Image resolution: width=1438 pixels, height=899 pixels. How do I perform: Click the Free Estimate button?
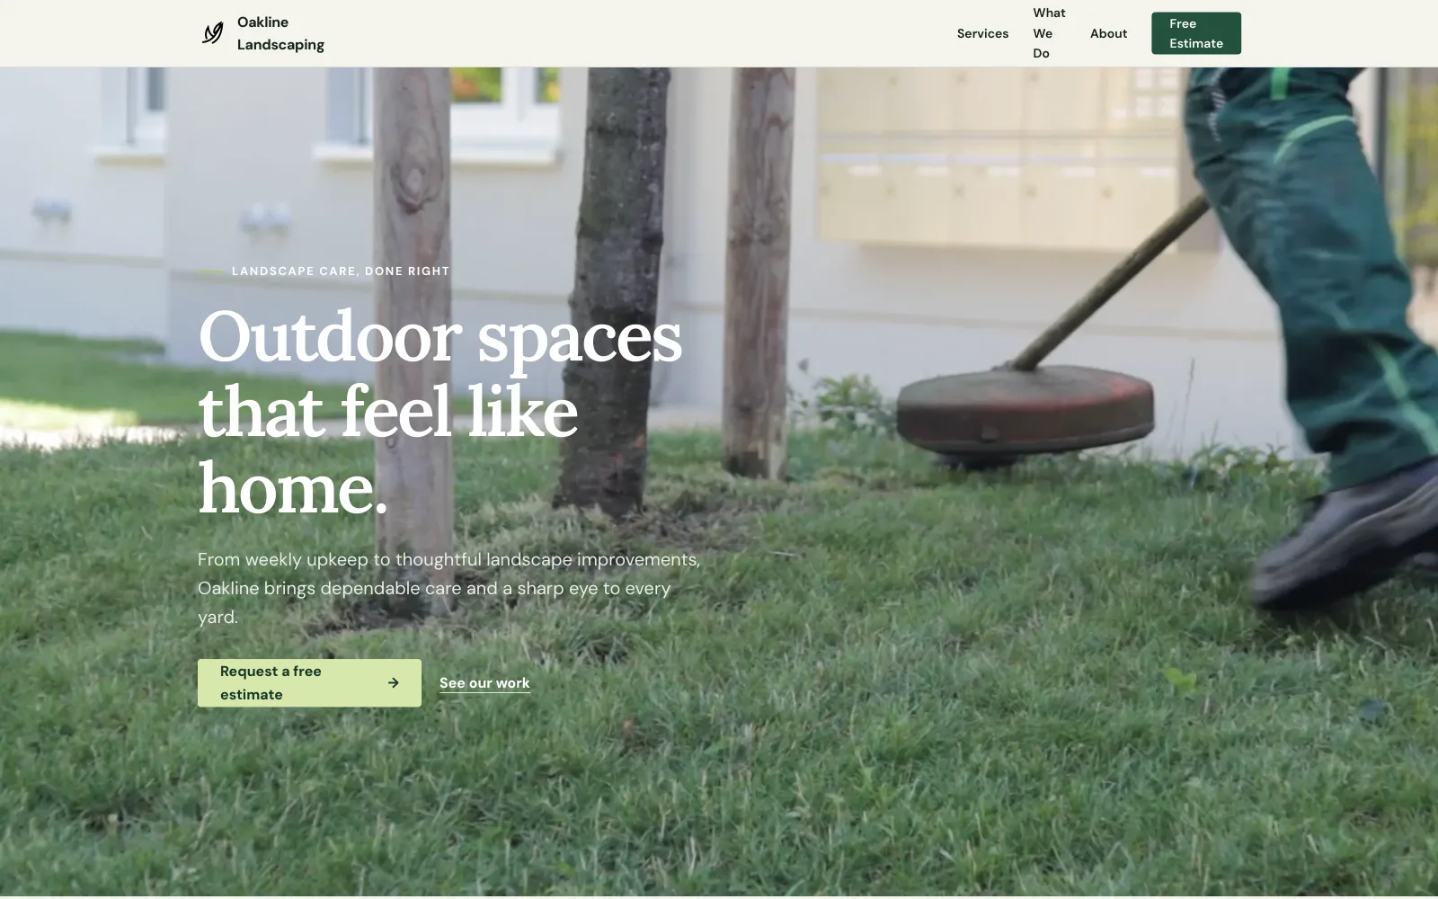coord(1196,33)
